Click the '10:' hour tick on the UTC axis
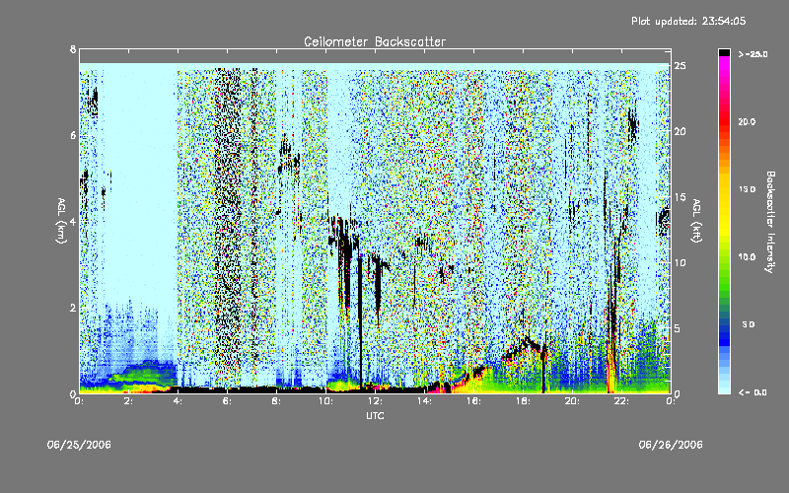Viewport: 789px width, 493px height. tap(325, 401)
